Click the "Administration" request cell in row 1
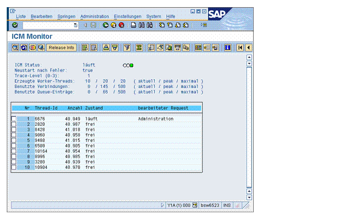Screen dimensions: 346x218 click(156, 119)
